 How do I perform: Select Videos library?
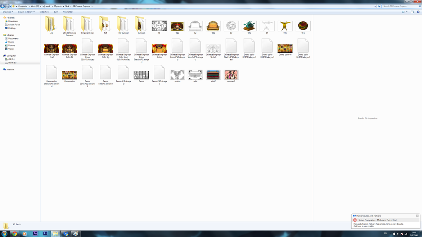[10, 49]
